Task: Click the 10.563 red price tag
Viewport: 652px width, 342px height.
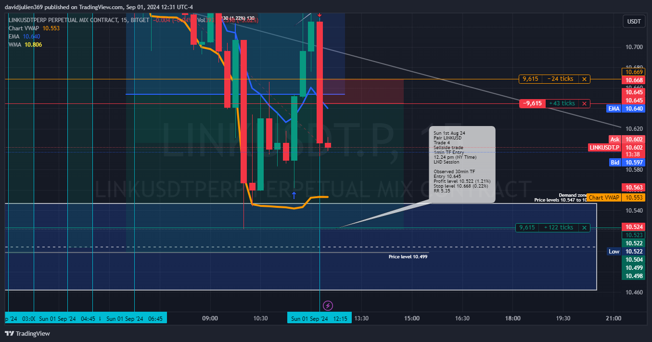Action: click(633, 187)
